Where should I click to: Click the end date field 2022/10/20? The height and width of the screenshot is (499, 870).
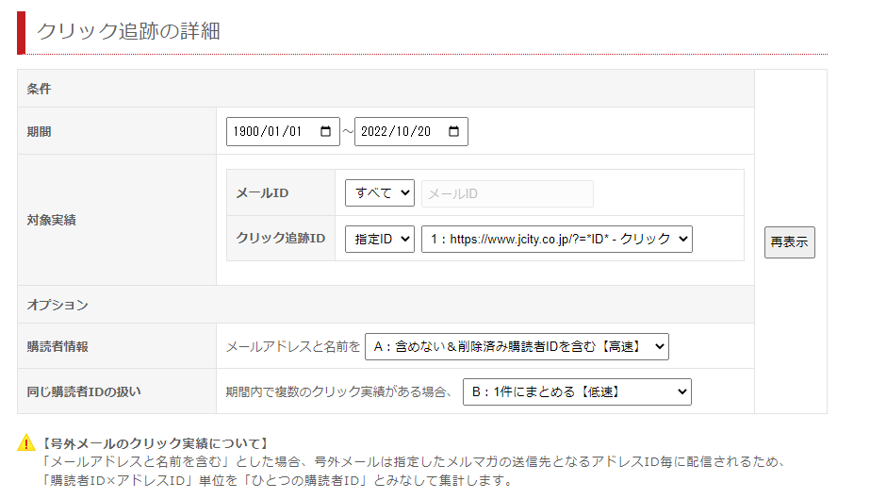click(x=411, y=131)
